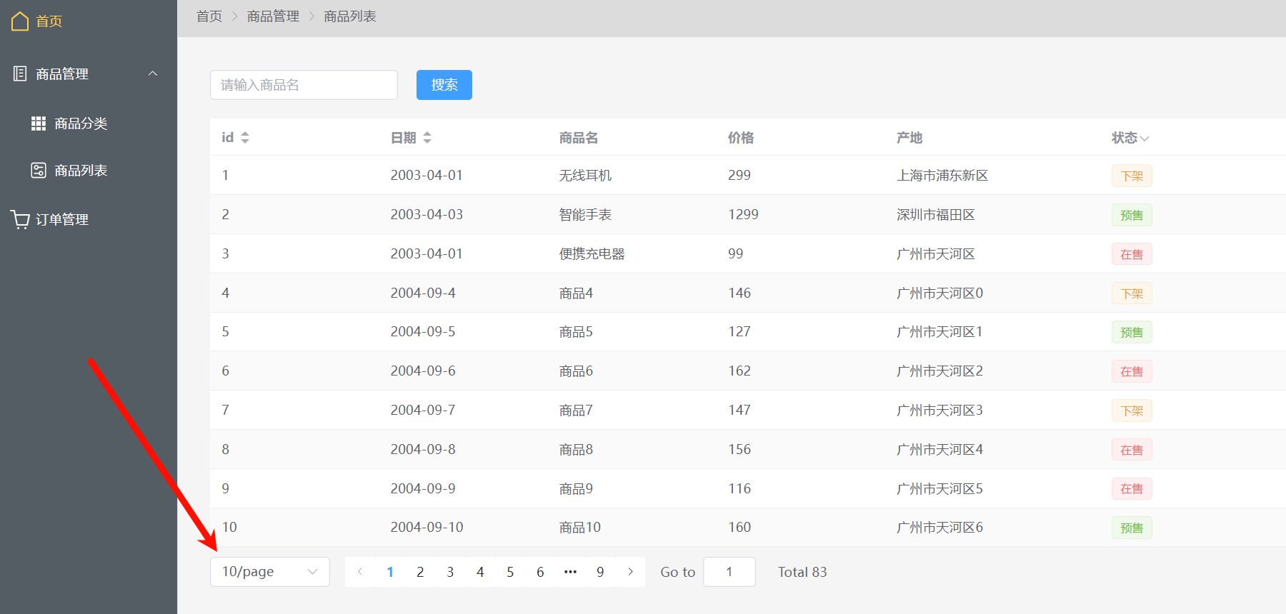The image size is (1286, 614).
Task: Click the date cell 2004-09-10
Action: pyautogui.click(x=427, y=527)
